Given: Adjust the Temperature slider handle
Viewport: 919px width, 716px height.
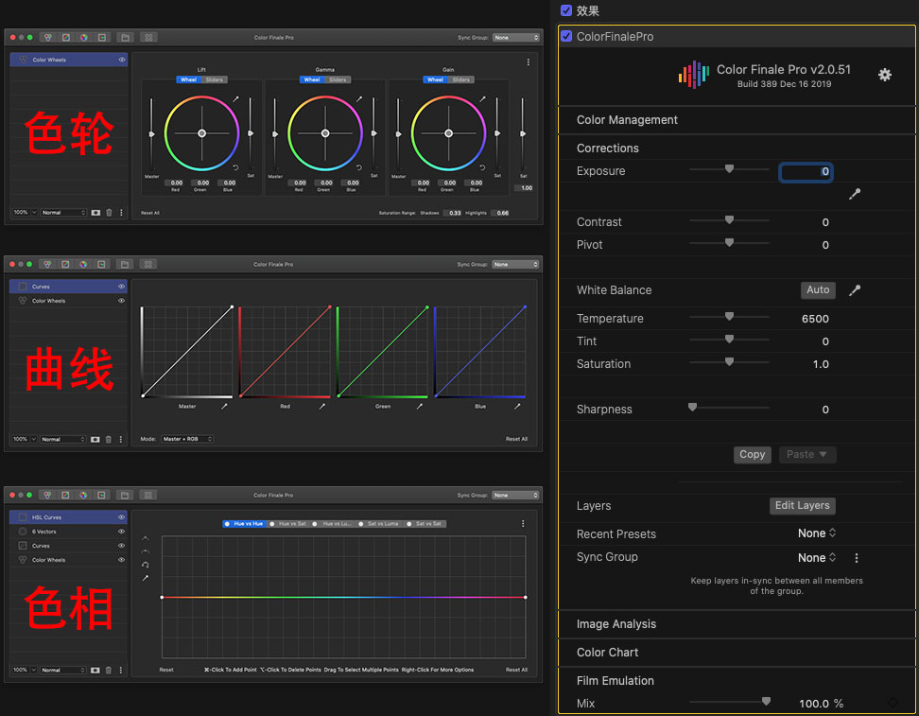Looking at the screenshot, I should point(729,317).
